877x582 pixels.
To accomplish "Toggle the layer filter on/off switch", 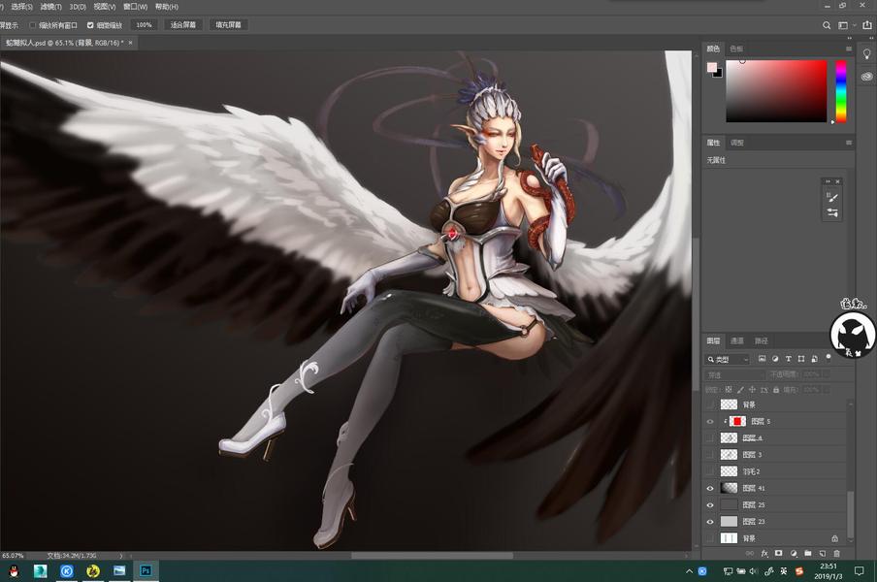I will tap(828, 358).
